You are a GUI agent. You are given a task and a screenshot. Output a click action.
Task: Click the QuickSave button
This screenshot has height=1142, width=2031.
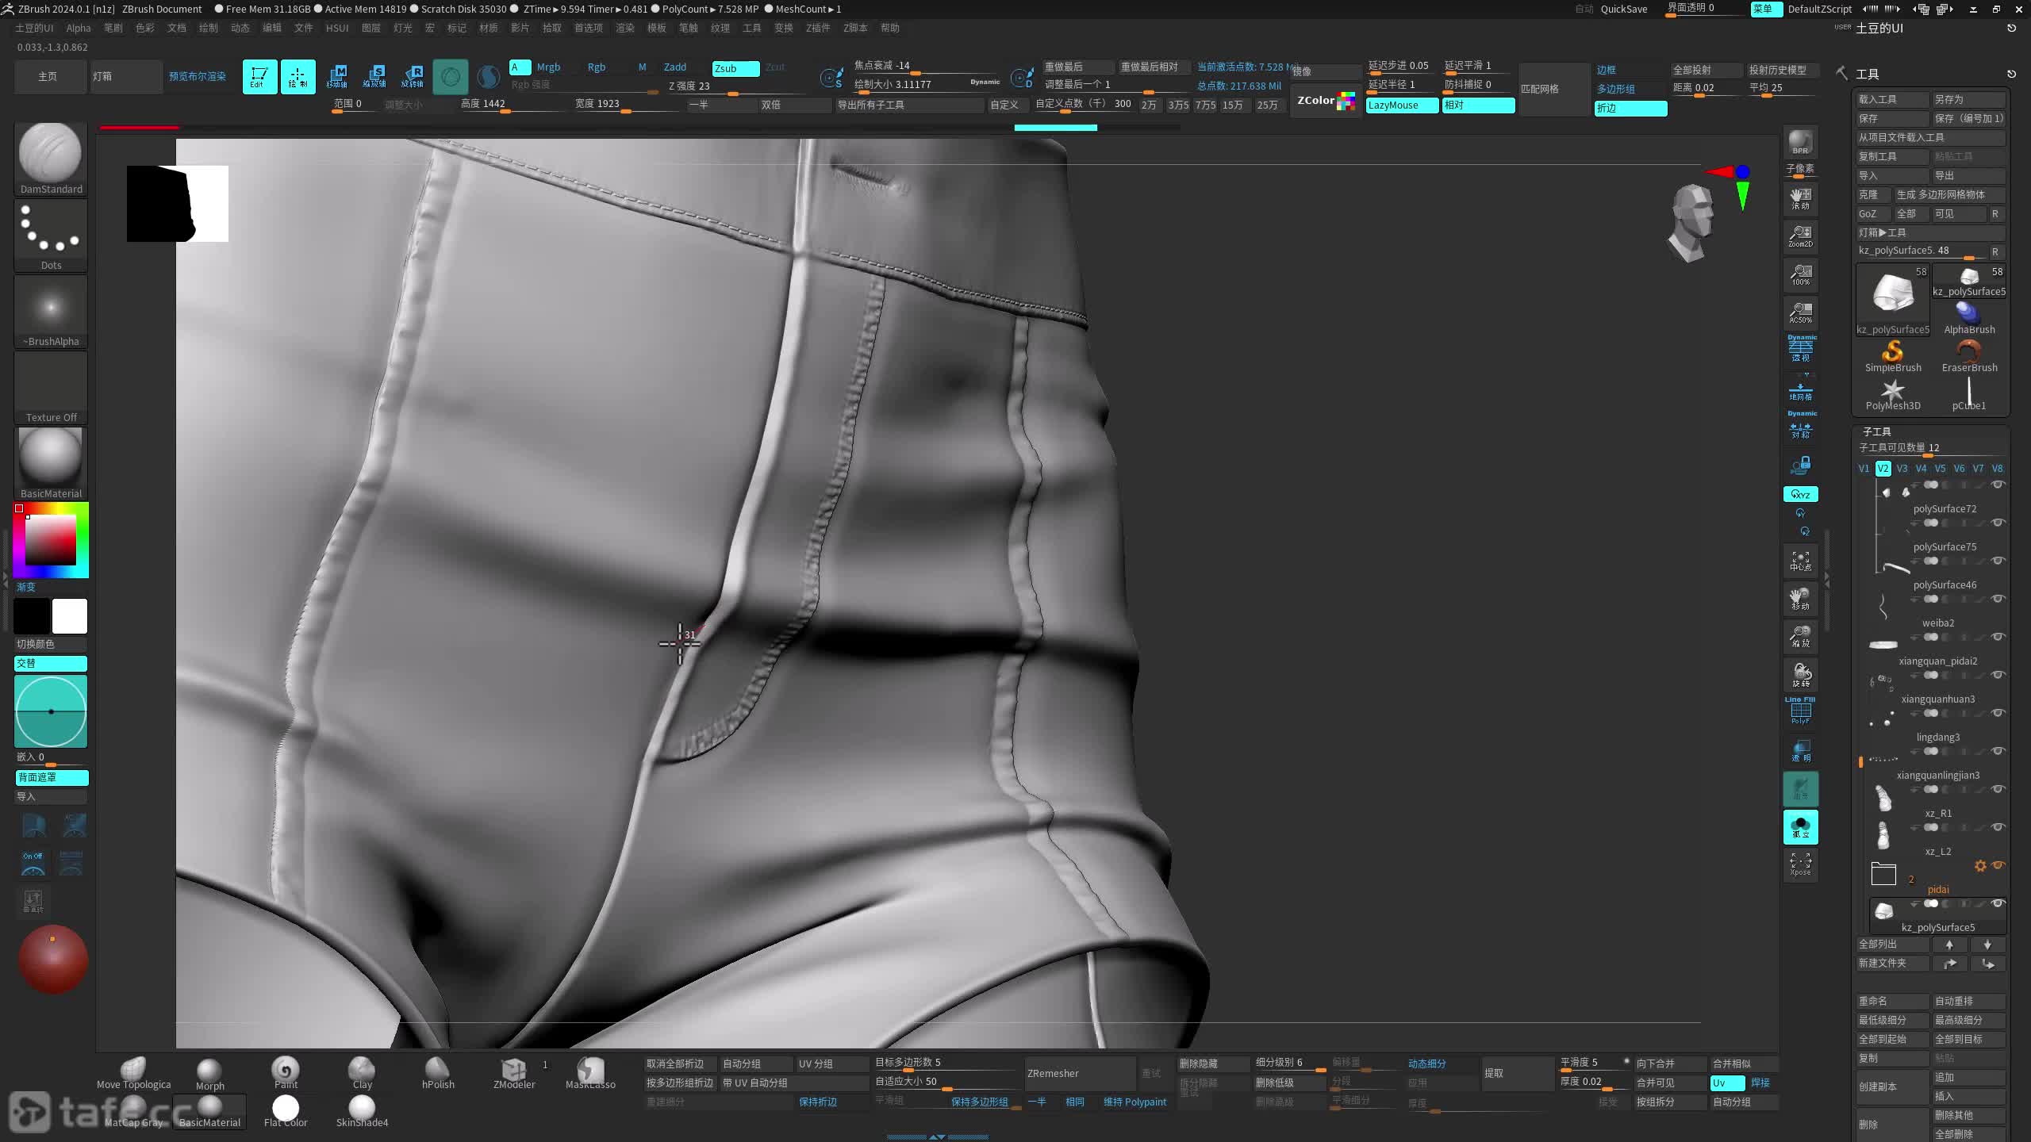point(1624,9)
